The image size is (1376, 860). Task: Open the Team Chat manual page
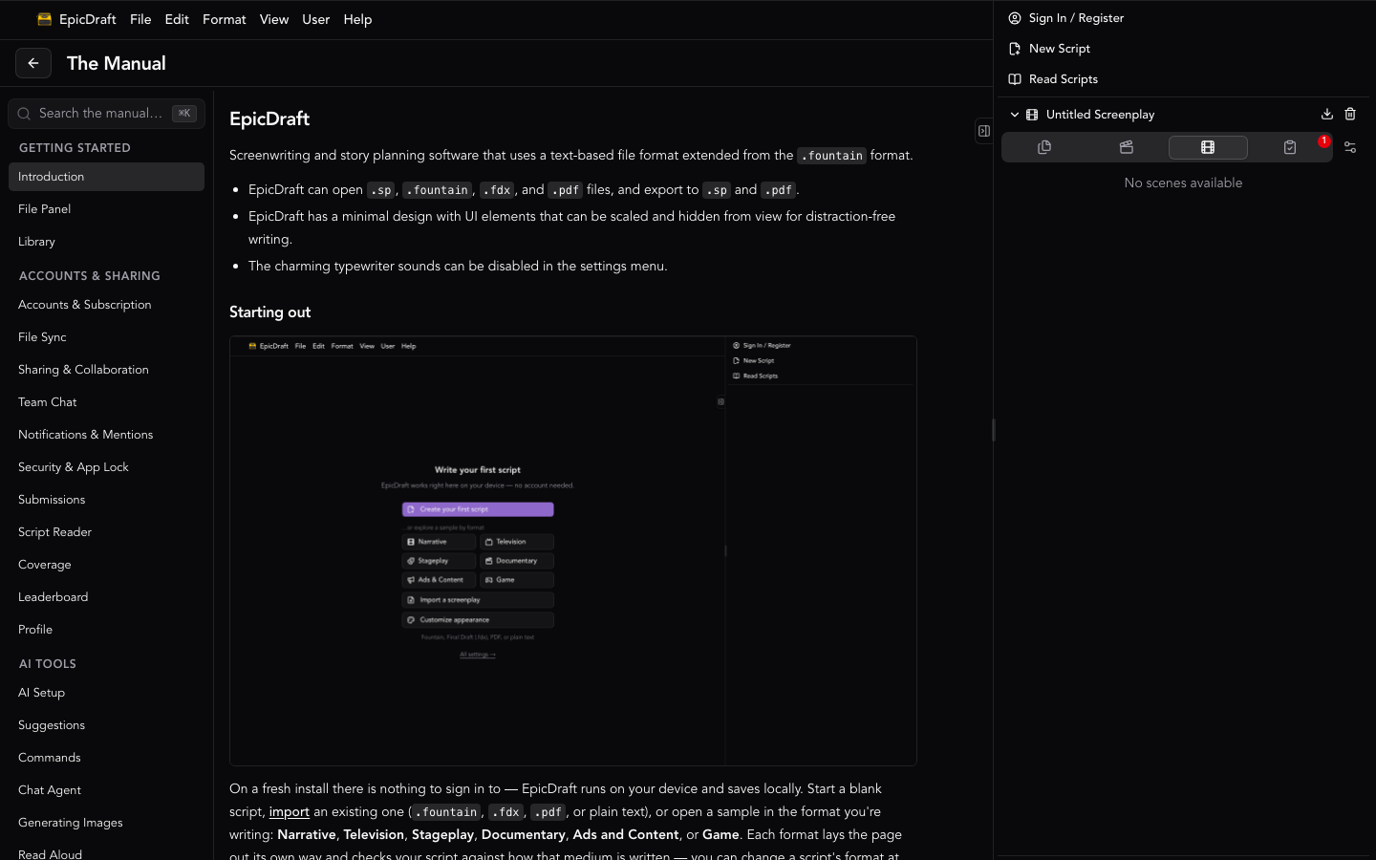point(106,402)
